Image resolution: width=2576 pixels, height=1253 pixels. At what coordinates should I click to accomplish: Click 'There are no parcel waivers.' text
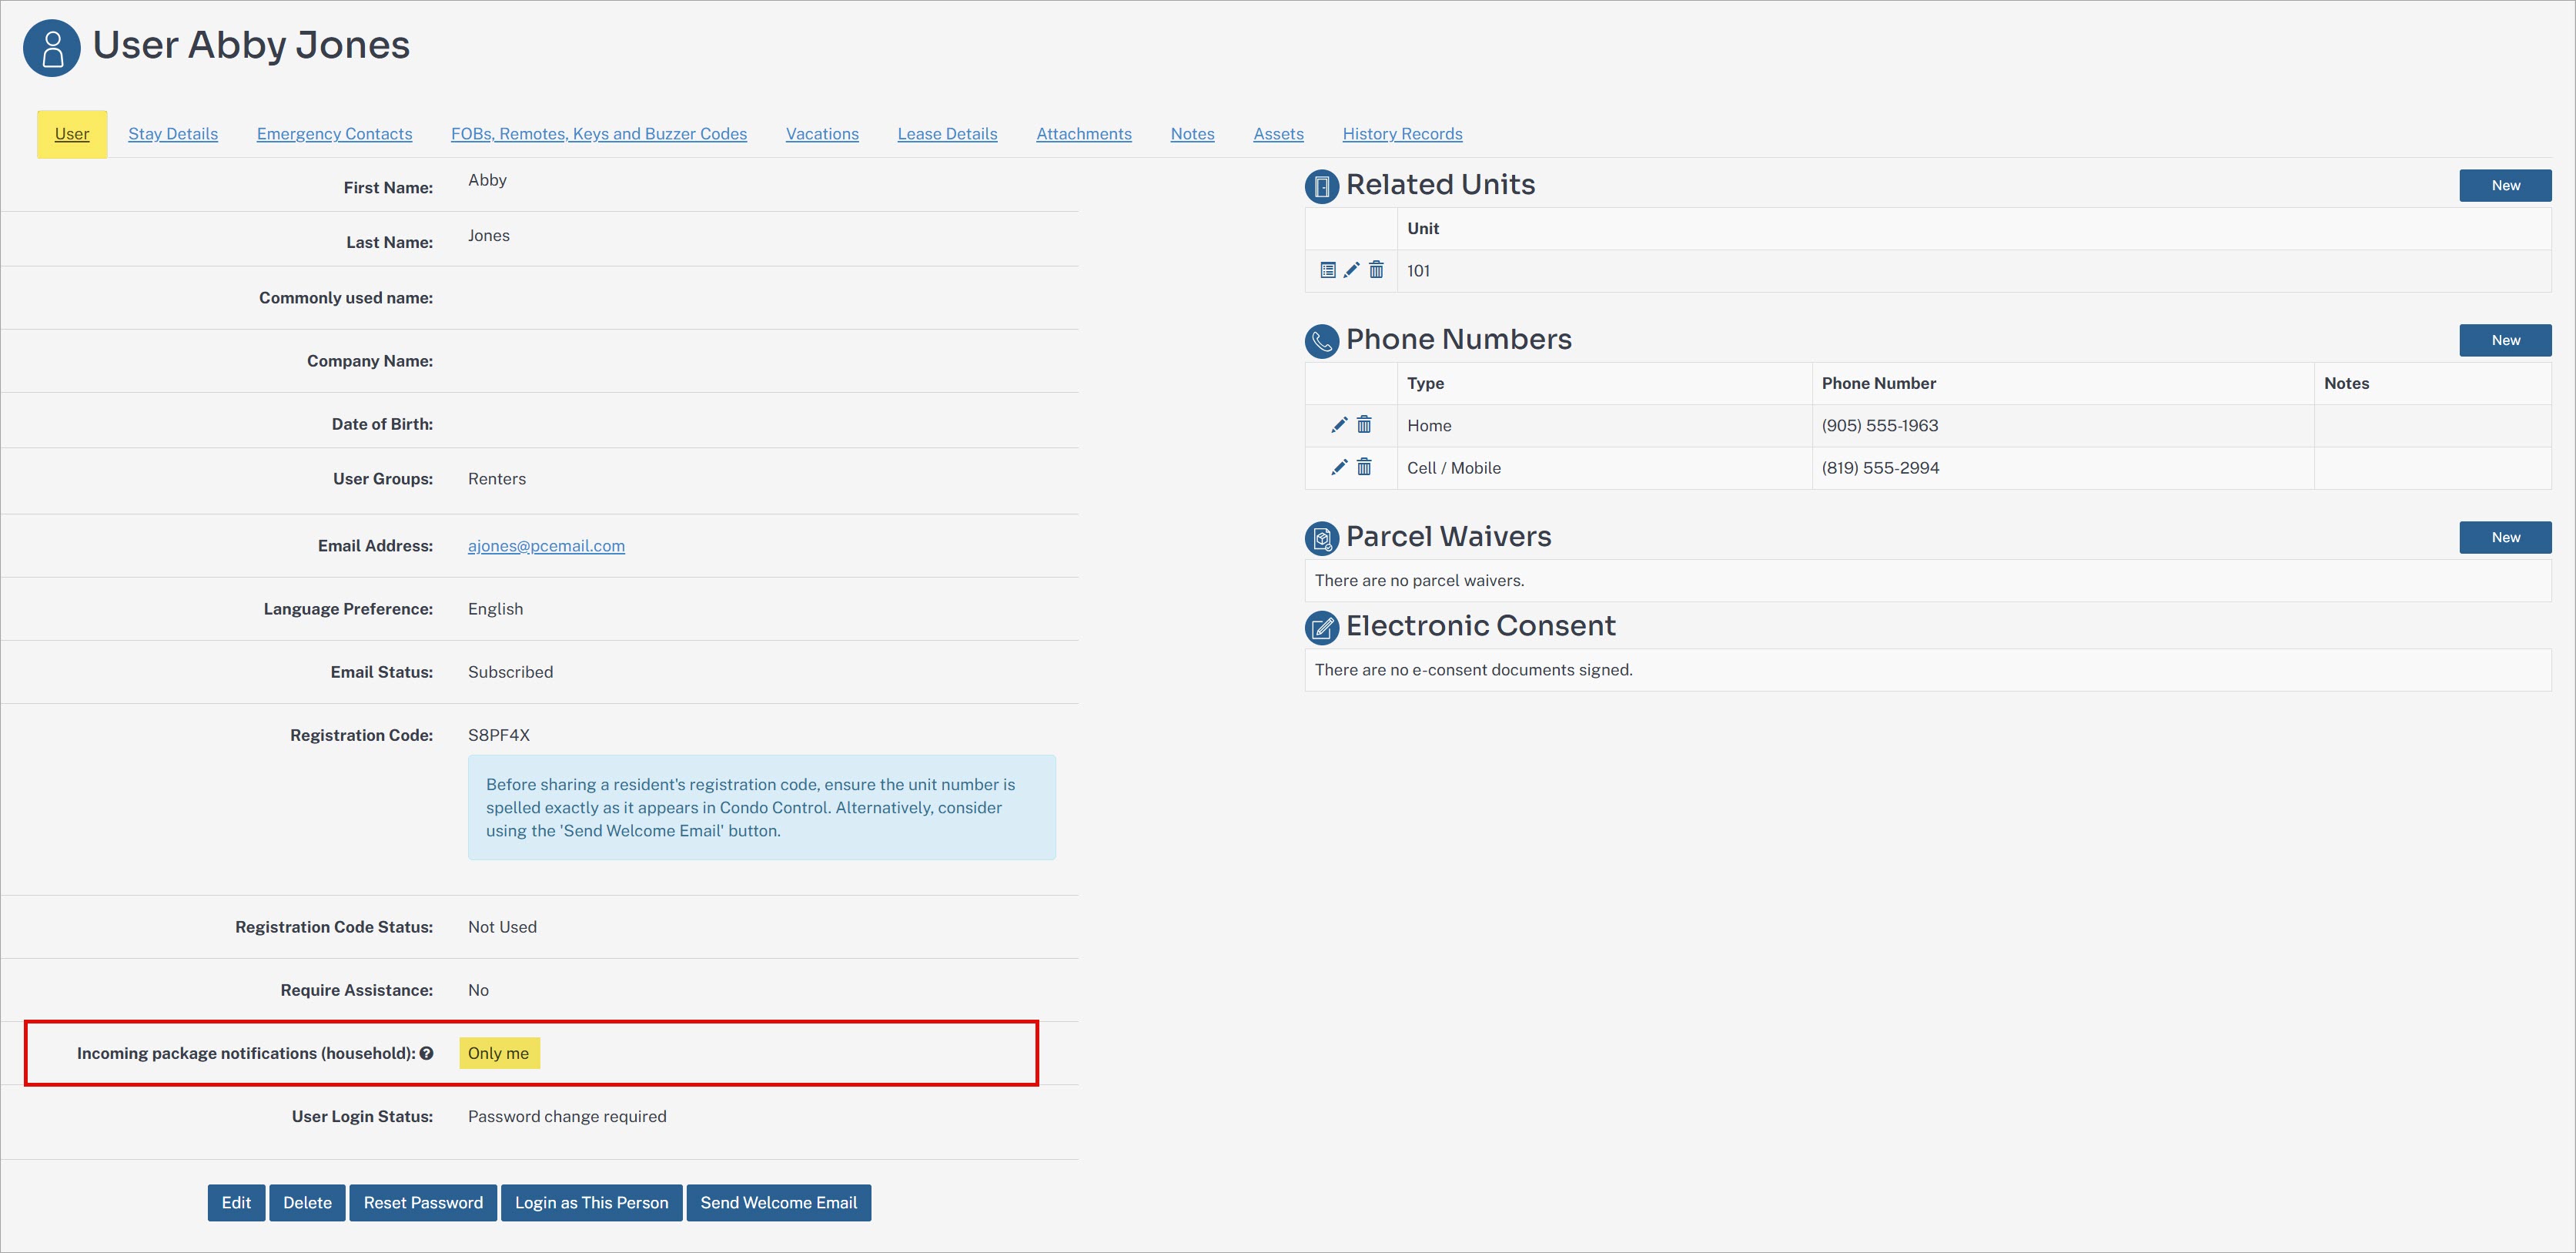[x=1419, y=580]
